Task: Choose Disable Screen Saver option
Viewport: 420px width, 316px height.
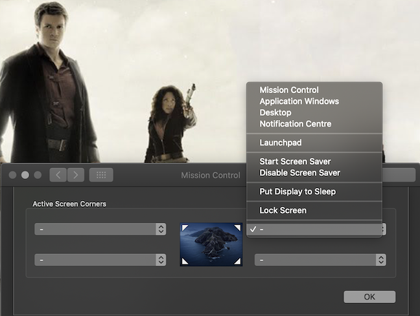Action: pyautogui.click(x=314, y=173)
